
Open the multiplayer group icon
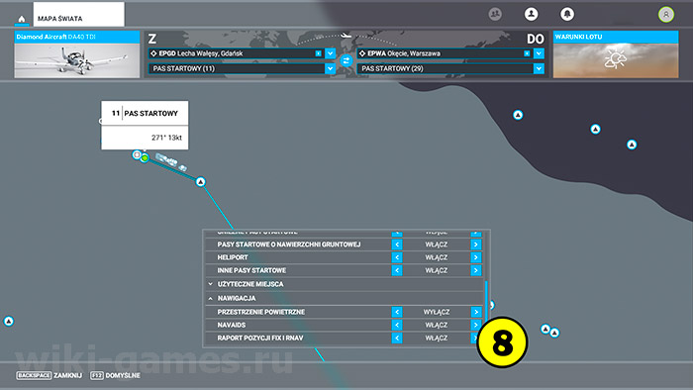click(x=495, y=14)
